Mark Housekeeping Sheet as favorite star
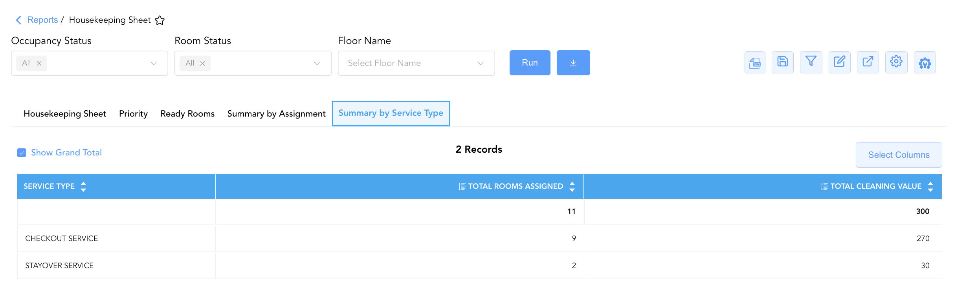Image resolution: width=954 pixels, height=303 pixels. point(160,20)
